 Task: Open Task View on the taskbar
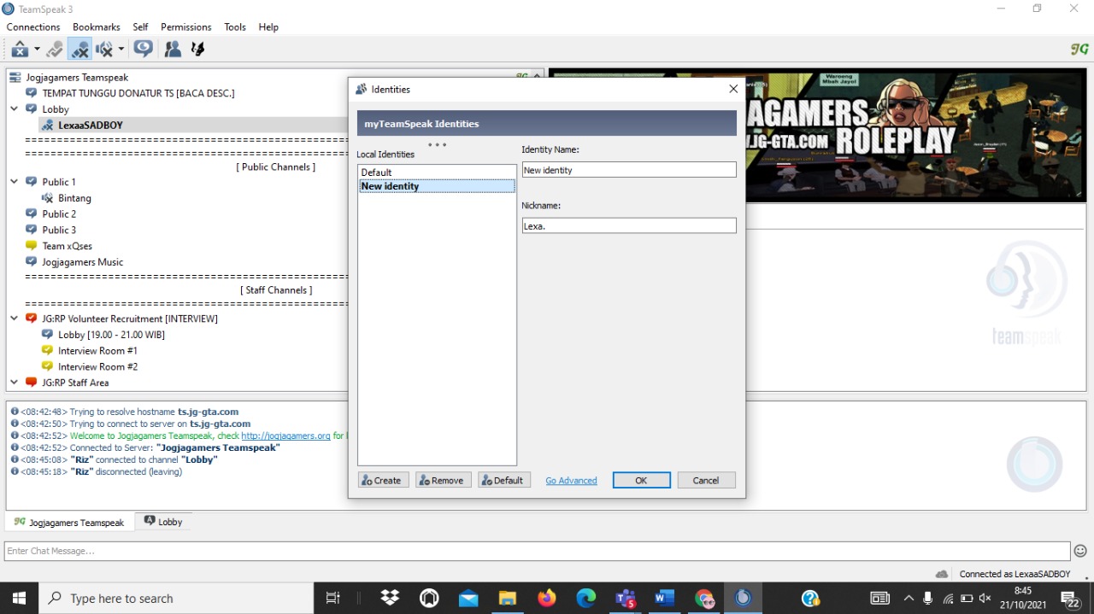(333, 598)
